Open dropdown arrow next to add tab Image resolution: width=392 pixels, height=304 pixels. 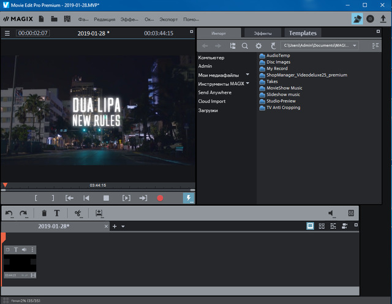click(123, 226)
